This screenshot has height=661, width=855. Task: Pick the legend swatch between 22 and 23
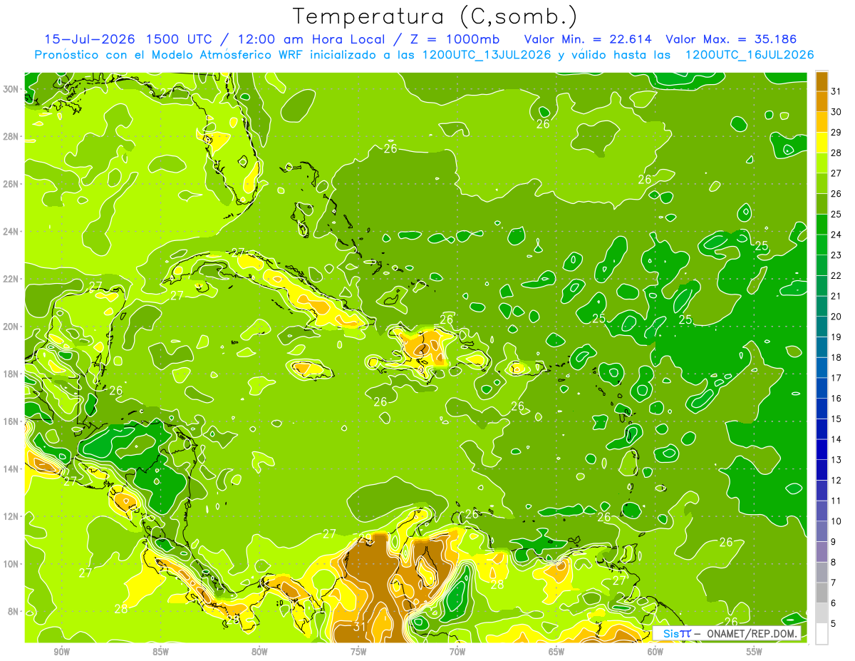tap(822, 265)
